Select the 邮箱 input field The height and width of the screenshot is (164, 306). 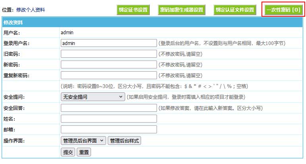(108, 129)
